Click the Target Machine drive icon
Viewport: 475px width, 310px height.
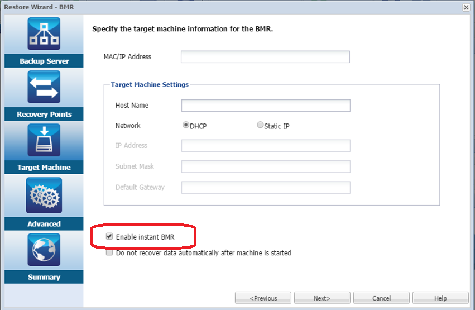tap(44, 140)
